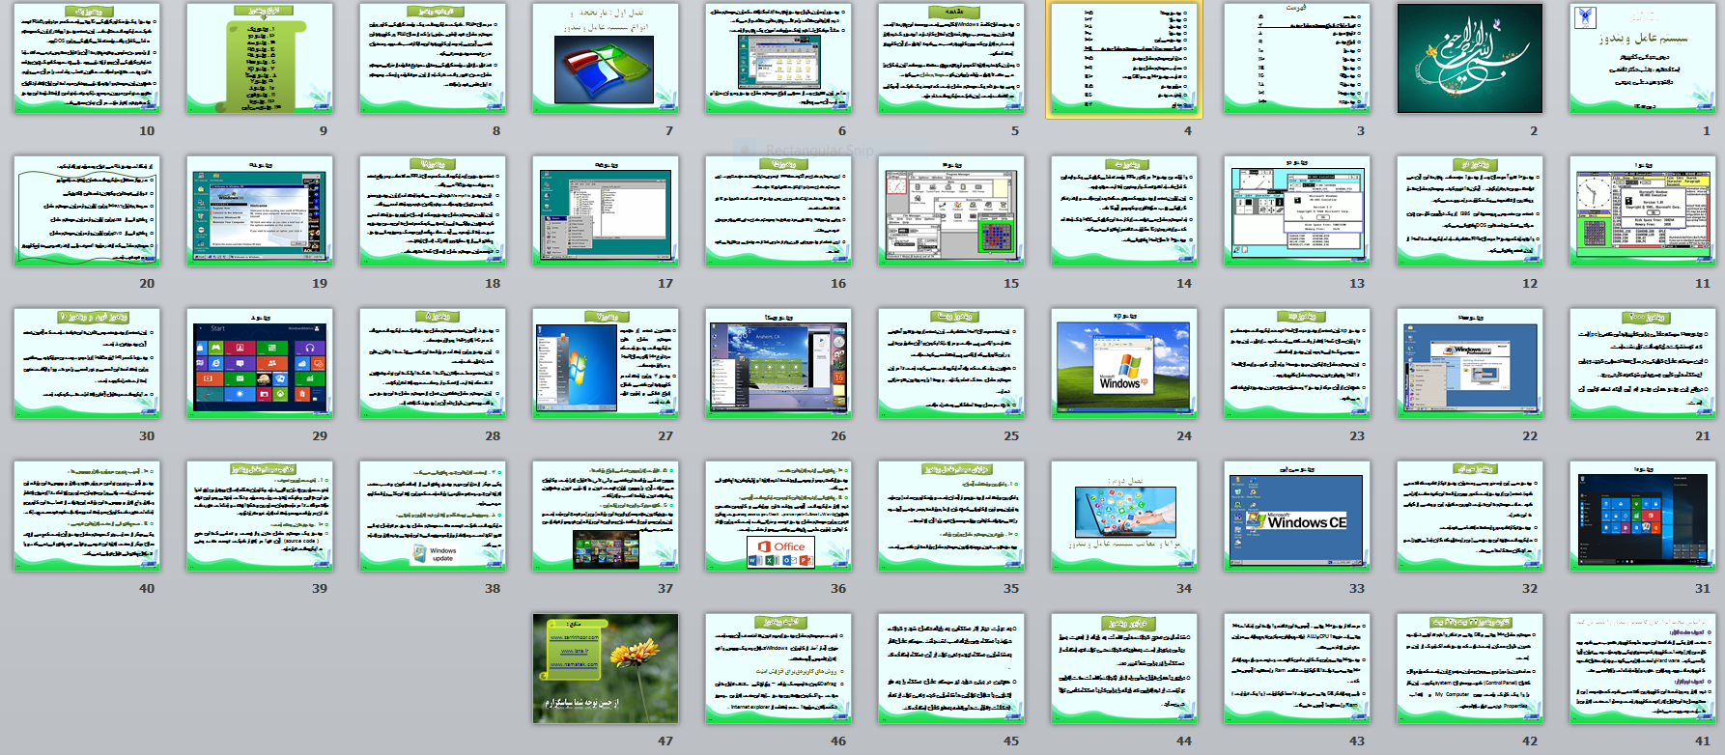This screenshot has height=755, width=1725.
Task: Select slide 11 showing the clock screenshot
Action: (x=1642, y=210)
